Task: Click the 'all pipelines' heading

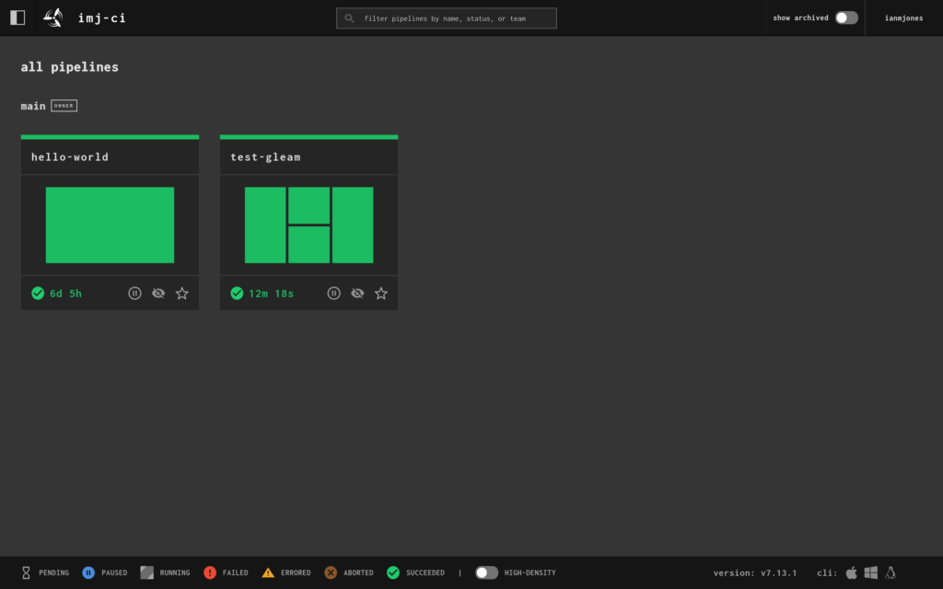Action: pos(70,66)
